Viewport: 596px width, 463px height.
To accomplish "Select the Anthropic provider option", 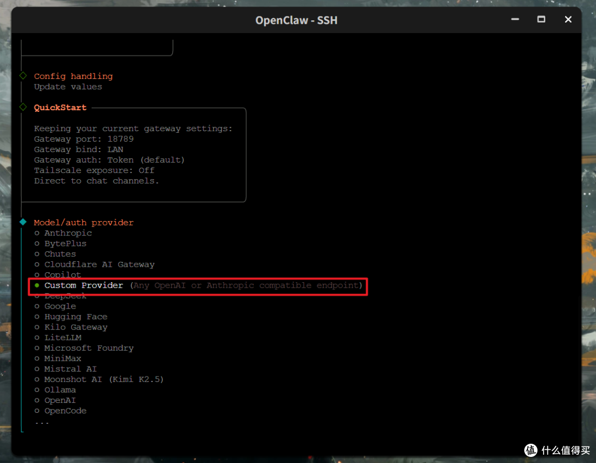I will [x=63, y=233].
